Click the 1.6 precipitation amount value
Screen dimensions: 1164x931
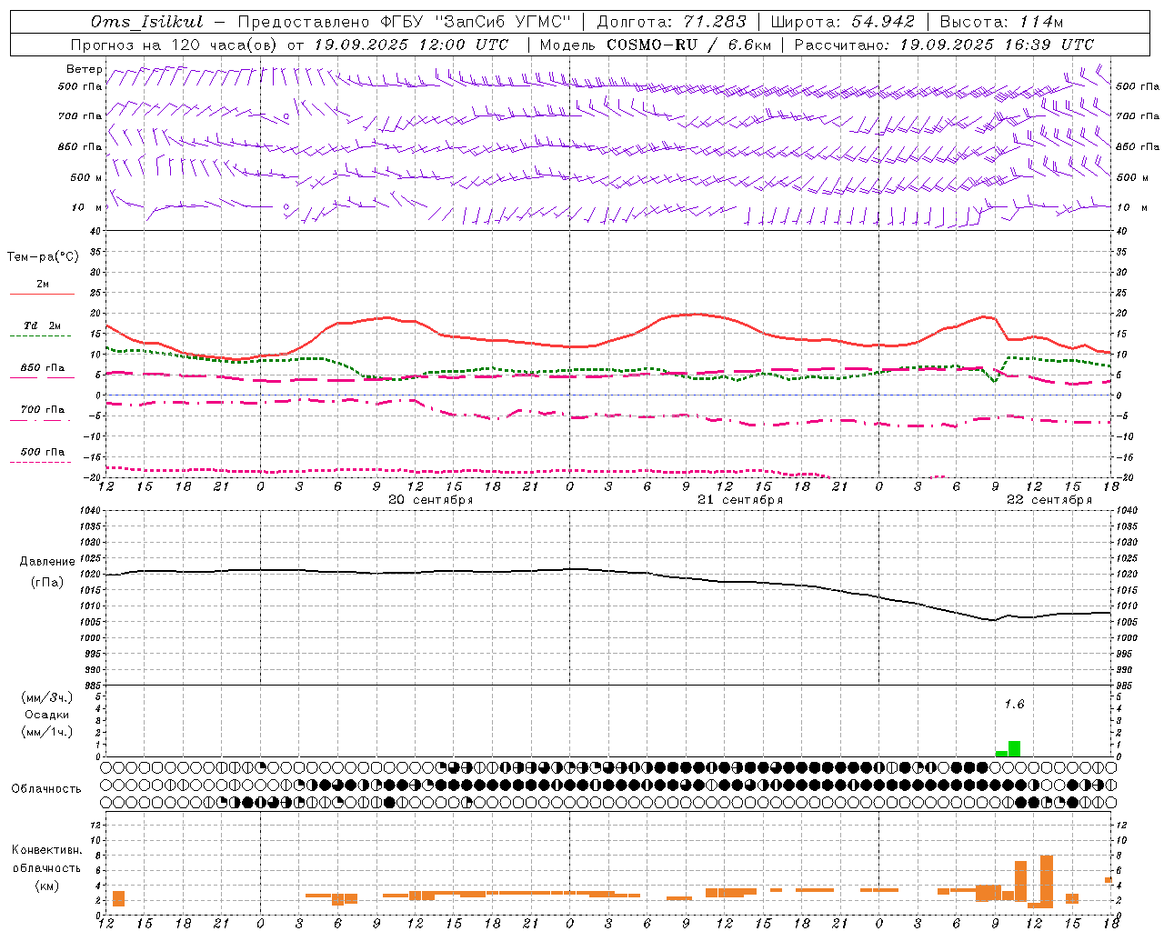tap(1014, 704)
